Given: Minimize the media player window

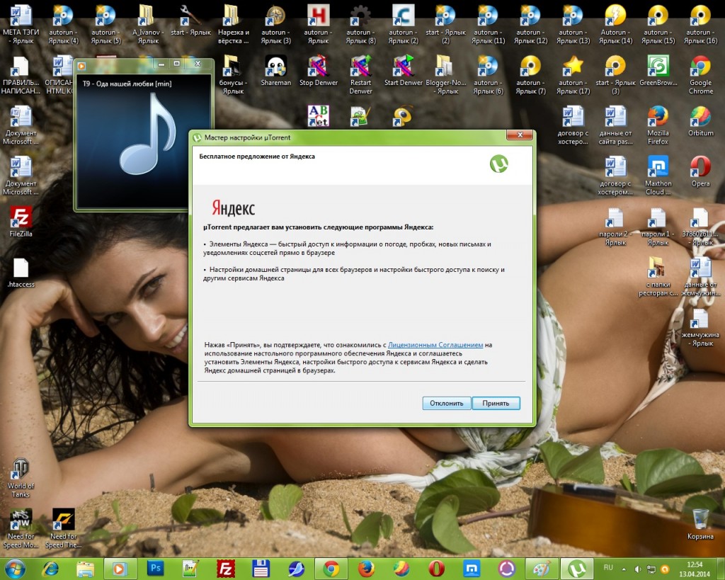Looking at the screenshot, I should [161, 64].
